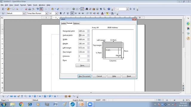This screenshot has width=191, height=107.
Task: Open Google Chrome from taskbar
Action: 21,104
